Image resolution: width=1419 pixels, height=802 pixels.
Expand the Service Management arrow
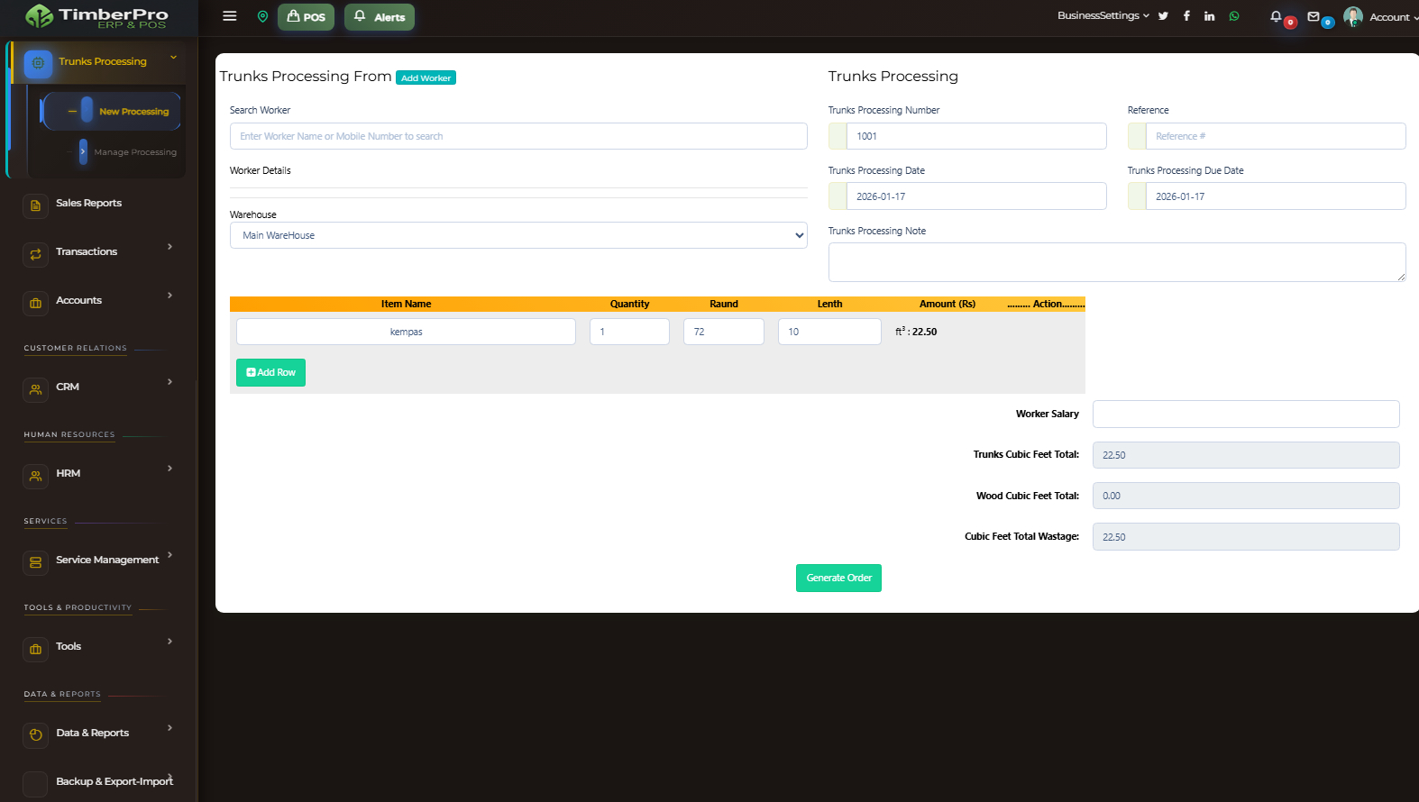coord(169,555)
